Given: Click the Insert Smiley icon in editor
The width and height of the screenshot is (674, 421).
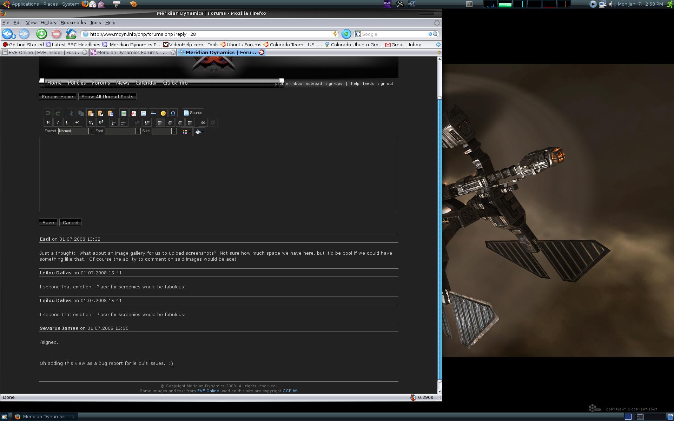Looking at the screenshot, I should [163, 113].
